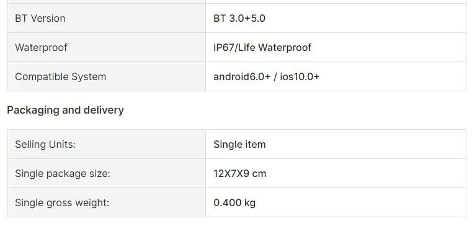Select the IP67/Life Waterproof value
The image size is (472, 226).
point(262,47)
